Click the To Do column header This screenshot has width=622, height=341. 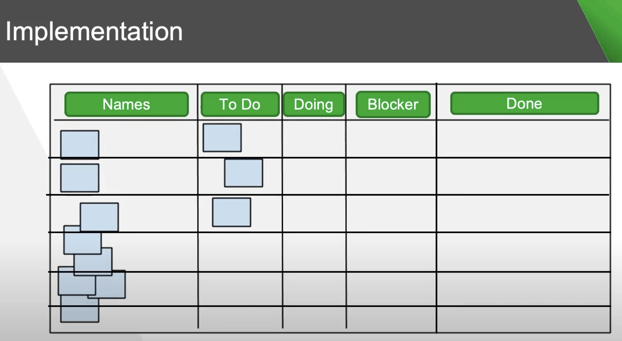coord(240,104)
